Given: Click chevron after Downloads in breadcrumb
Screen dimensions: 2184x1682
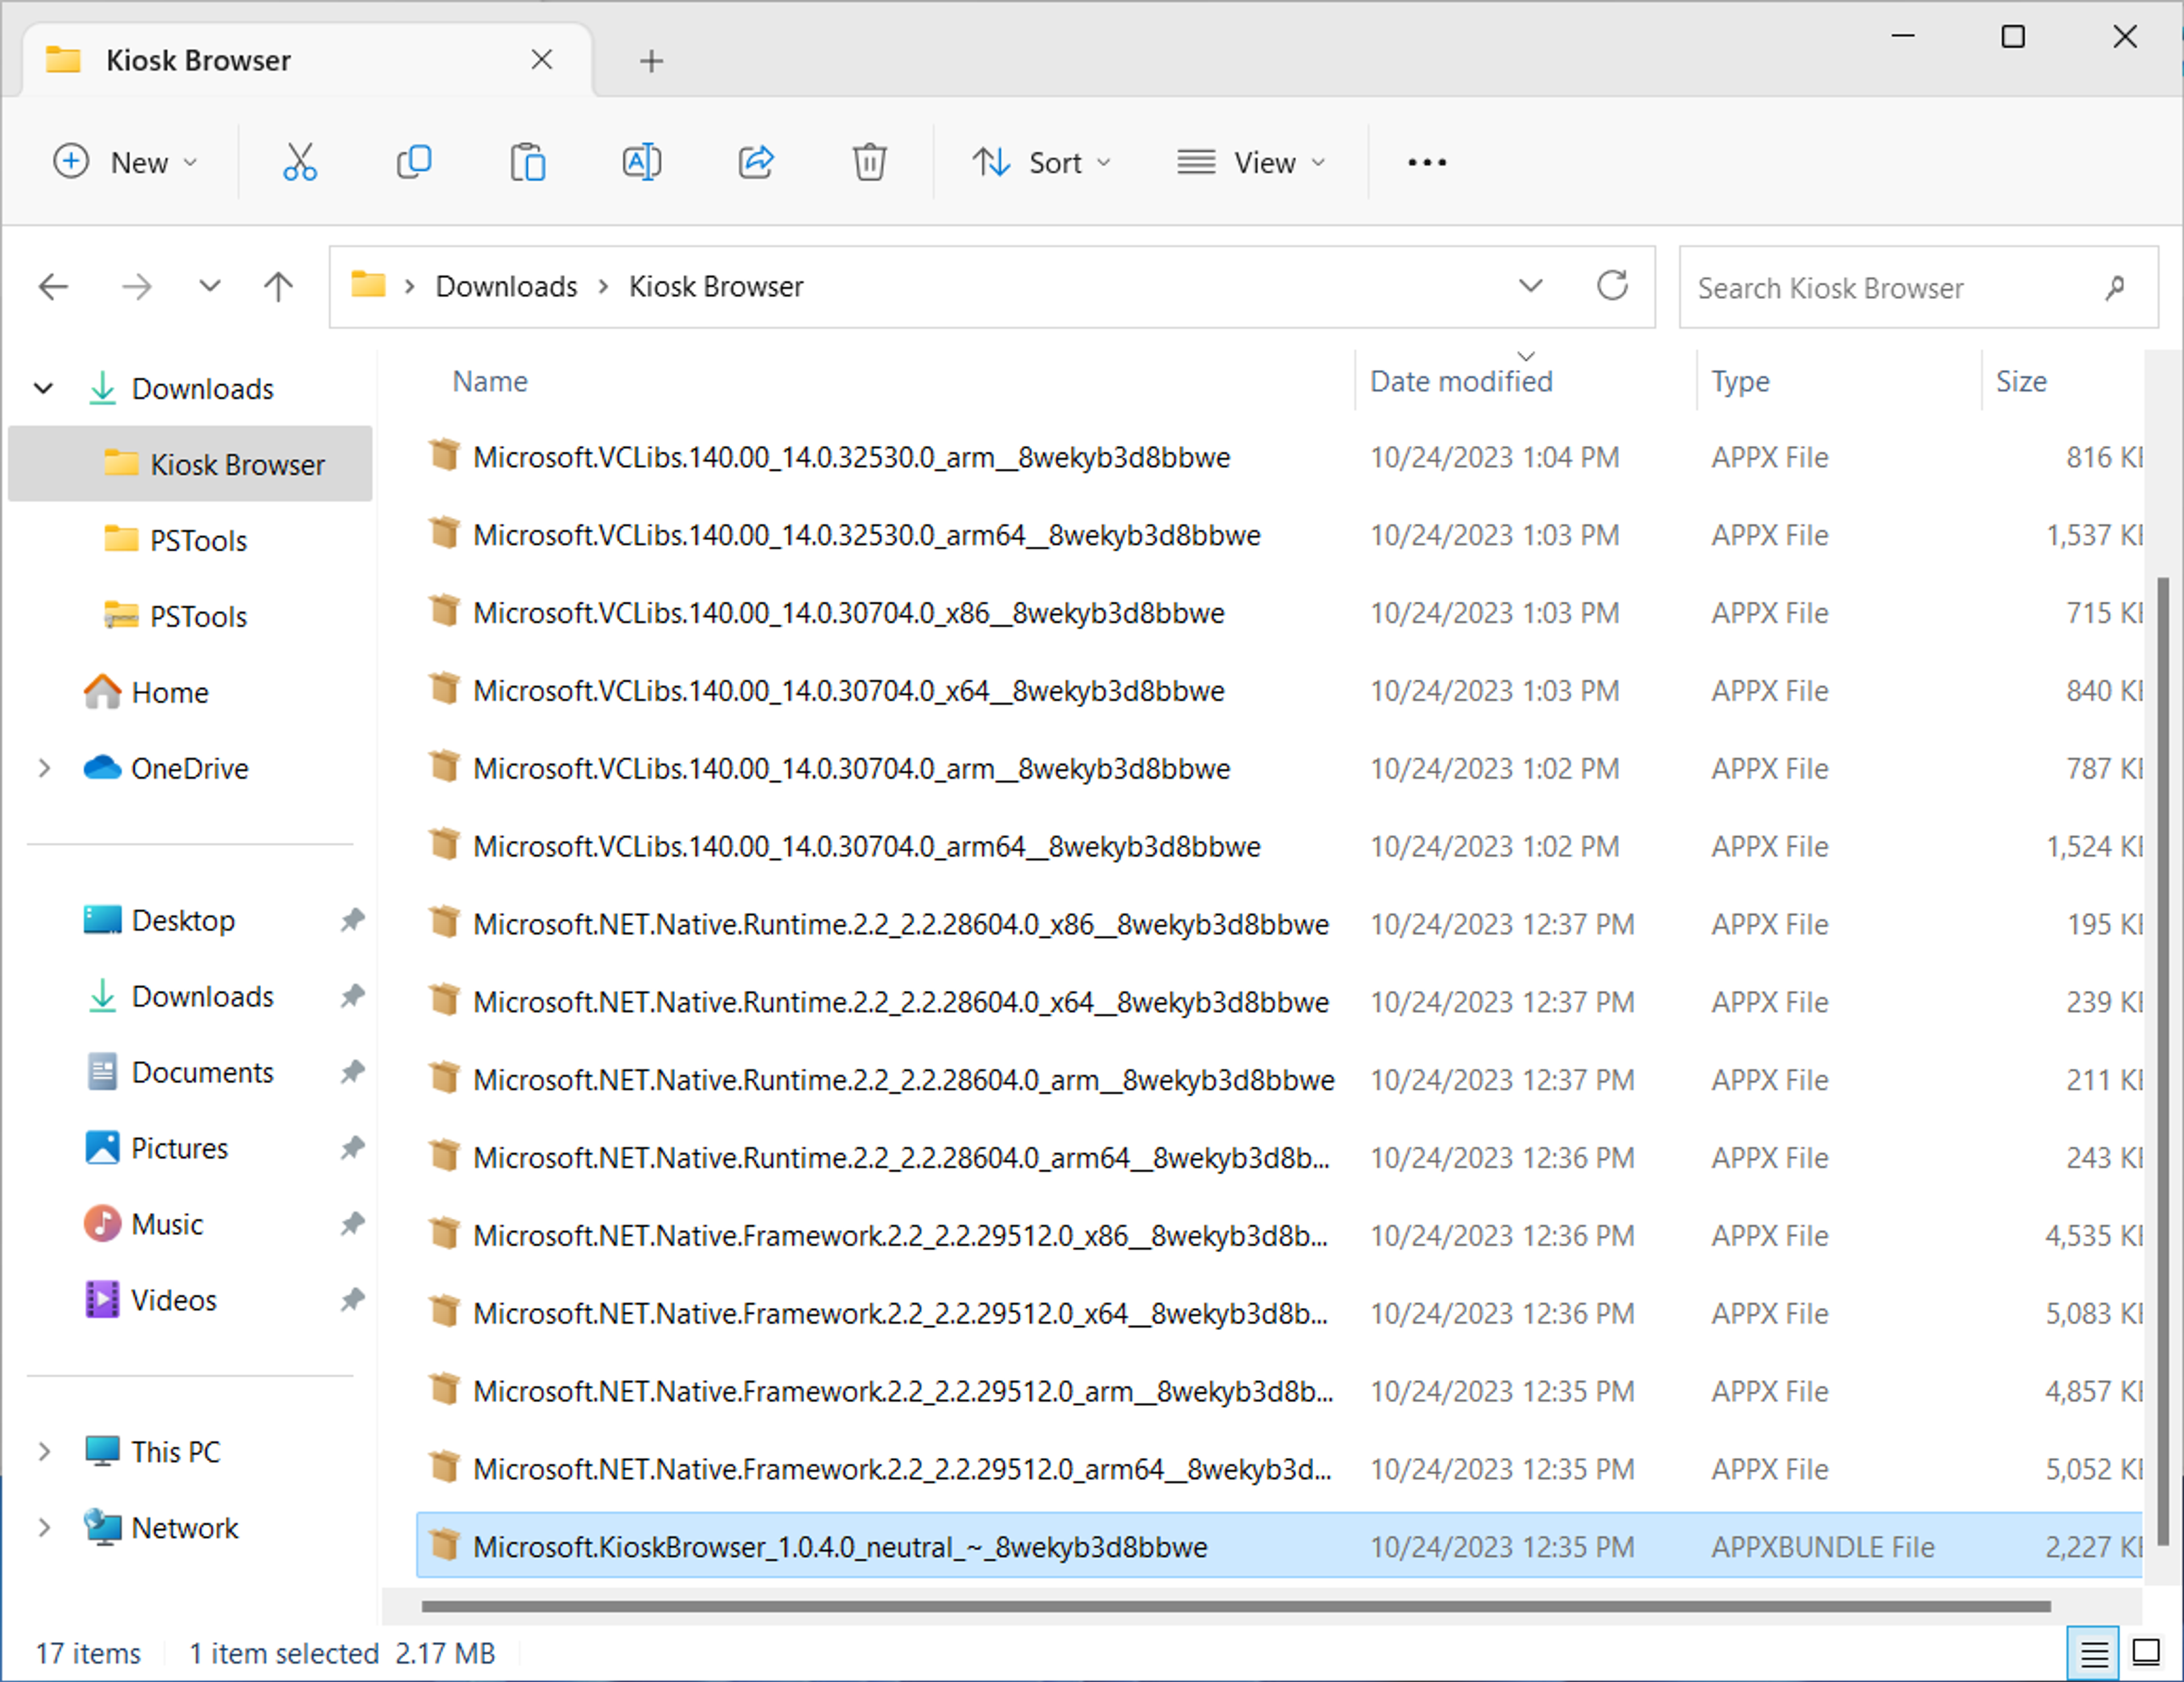Looking at the screenshot, I should pyautogui.click(x=603, y=287).
